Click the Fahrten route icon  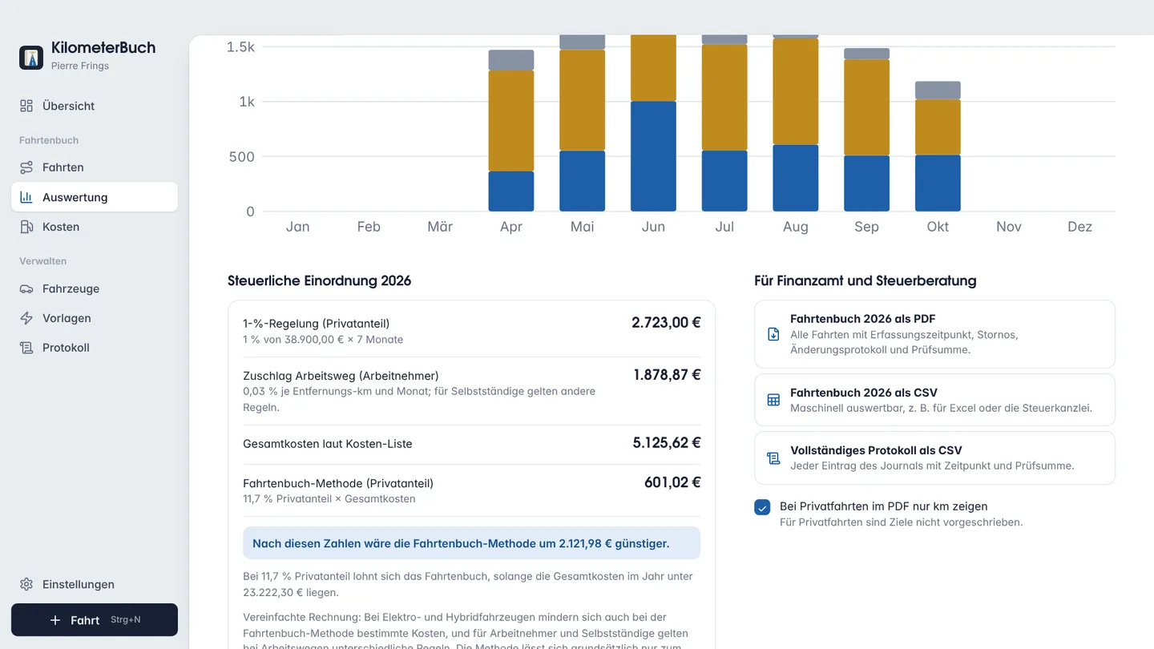click(26, 167)
